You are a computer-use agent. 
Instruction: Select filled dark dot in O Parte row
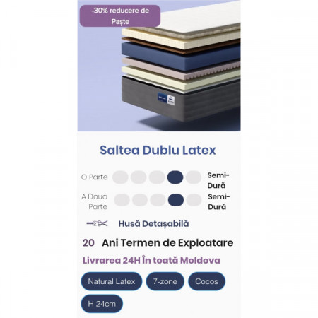pyautogui.click(x=175, y=177)
